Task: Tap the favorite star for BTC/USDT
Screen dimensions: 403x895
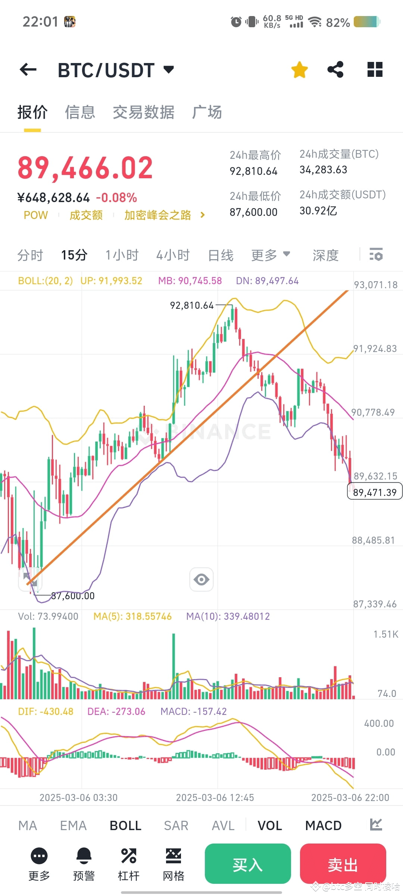Action: tap(299, 69)
